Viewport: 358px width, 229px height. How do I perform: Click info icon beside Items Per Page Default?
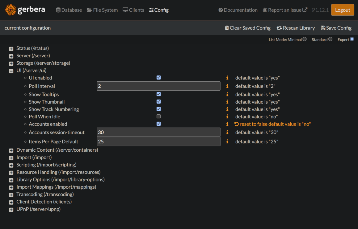point(227,142)
